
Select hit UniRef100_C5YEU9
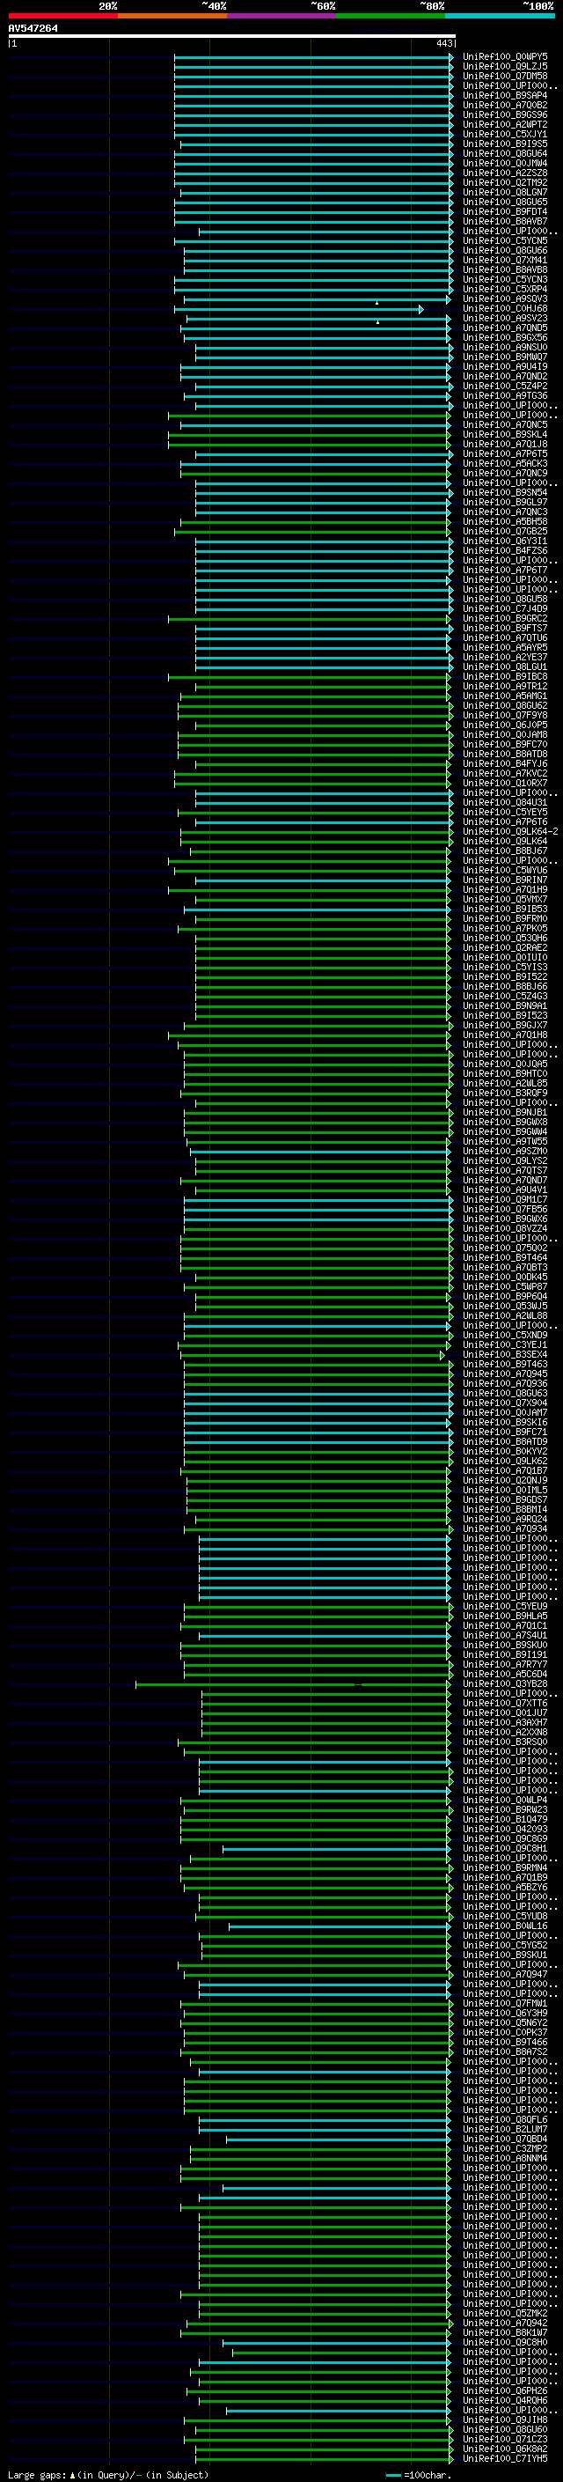(505, 1606)
